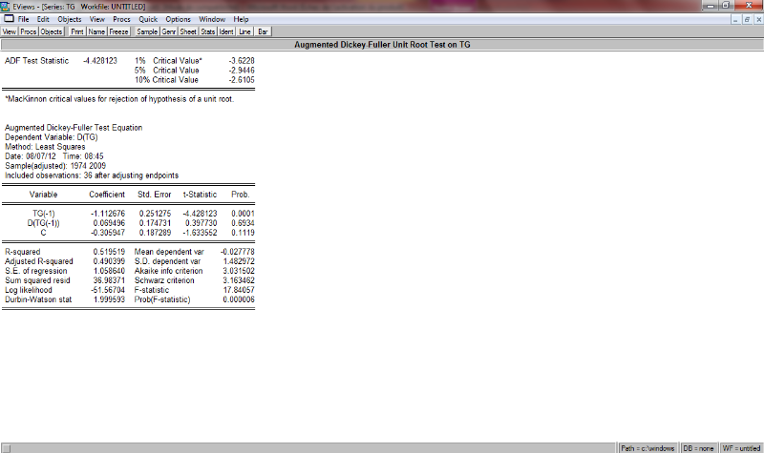Switch to Sheet view button

188,31
